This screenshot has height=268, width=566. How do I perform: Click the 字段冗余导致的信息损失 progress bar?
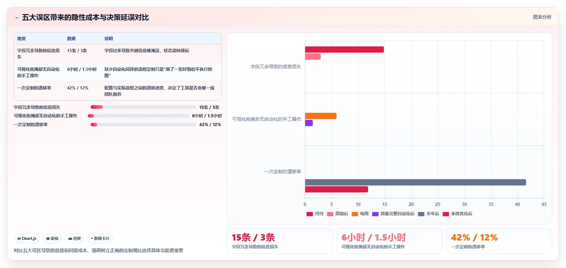(x=143, y=107)
